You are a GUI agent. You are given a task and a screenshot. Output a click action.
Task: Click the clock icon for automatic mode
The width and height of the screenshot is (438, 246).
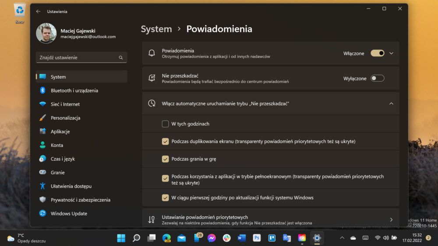[152, 104]
